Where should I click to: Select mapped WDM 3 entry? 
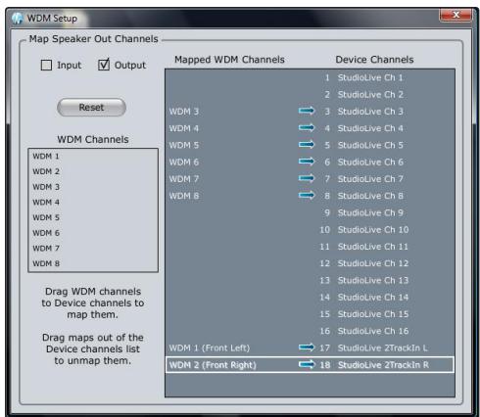(184, 112)
